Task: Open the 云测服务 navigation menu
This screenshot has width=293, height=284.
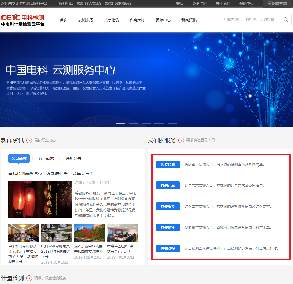Action: tap(86, 20)
